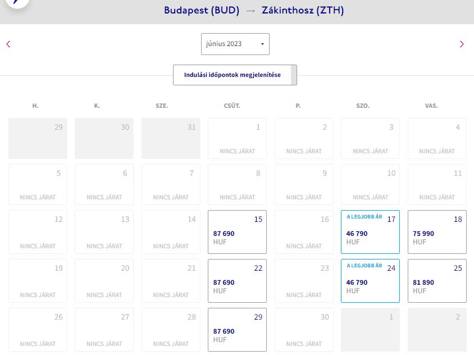Go to next month with right arrow
474x355 pixels.
coord(462,44)
